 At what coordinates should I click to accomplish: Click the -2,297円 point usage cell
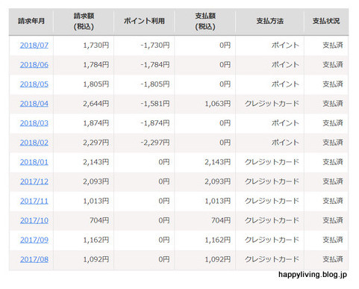tap(155, 143)
